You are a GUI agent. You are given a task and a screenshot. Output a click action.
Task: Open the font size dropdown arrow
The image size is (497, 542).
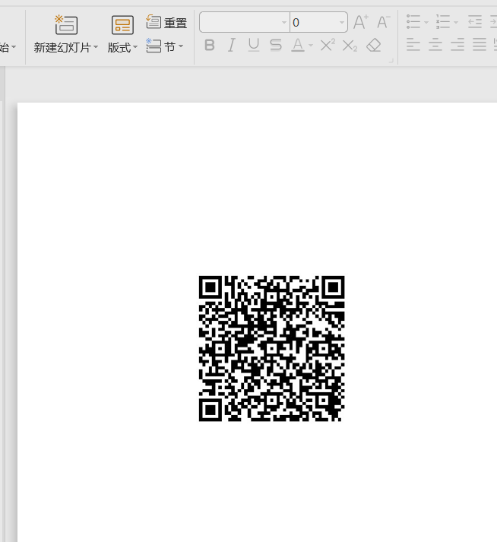tap(341, 23)
